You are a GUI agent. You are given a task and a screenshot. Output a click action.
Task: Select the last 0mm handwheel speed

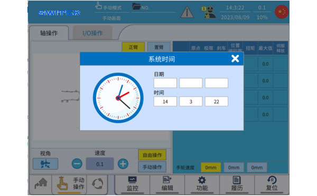(x=257, y=168)
